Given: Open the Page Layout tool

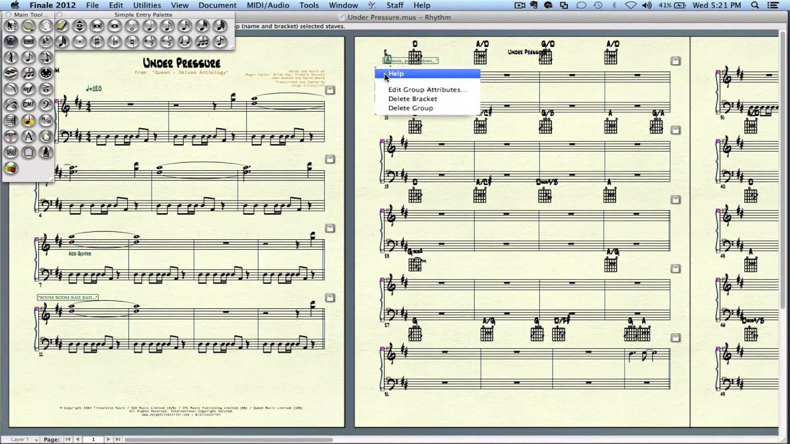Looking at the screenshot, I should [46, 136].
